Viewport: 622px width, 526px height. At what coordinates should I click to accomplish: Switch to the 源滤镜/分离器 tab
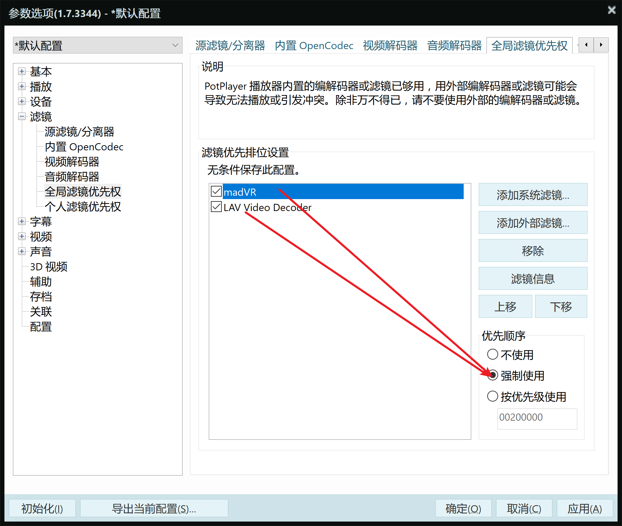click(230, 45)
